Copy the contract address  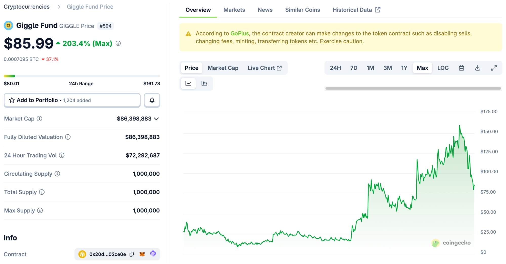[132, 254]
